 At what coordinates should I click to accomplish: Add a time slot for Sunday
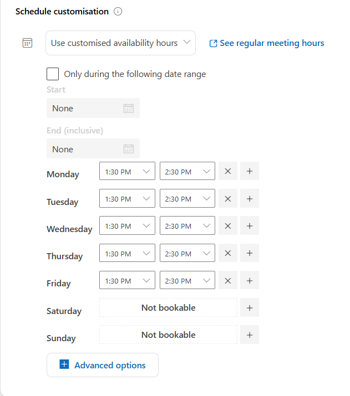click(250, 335)
